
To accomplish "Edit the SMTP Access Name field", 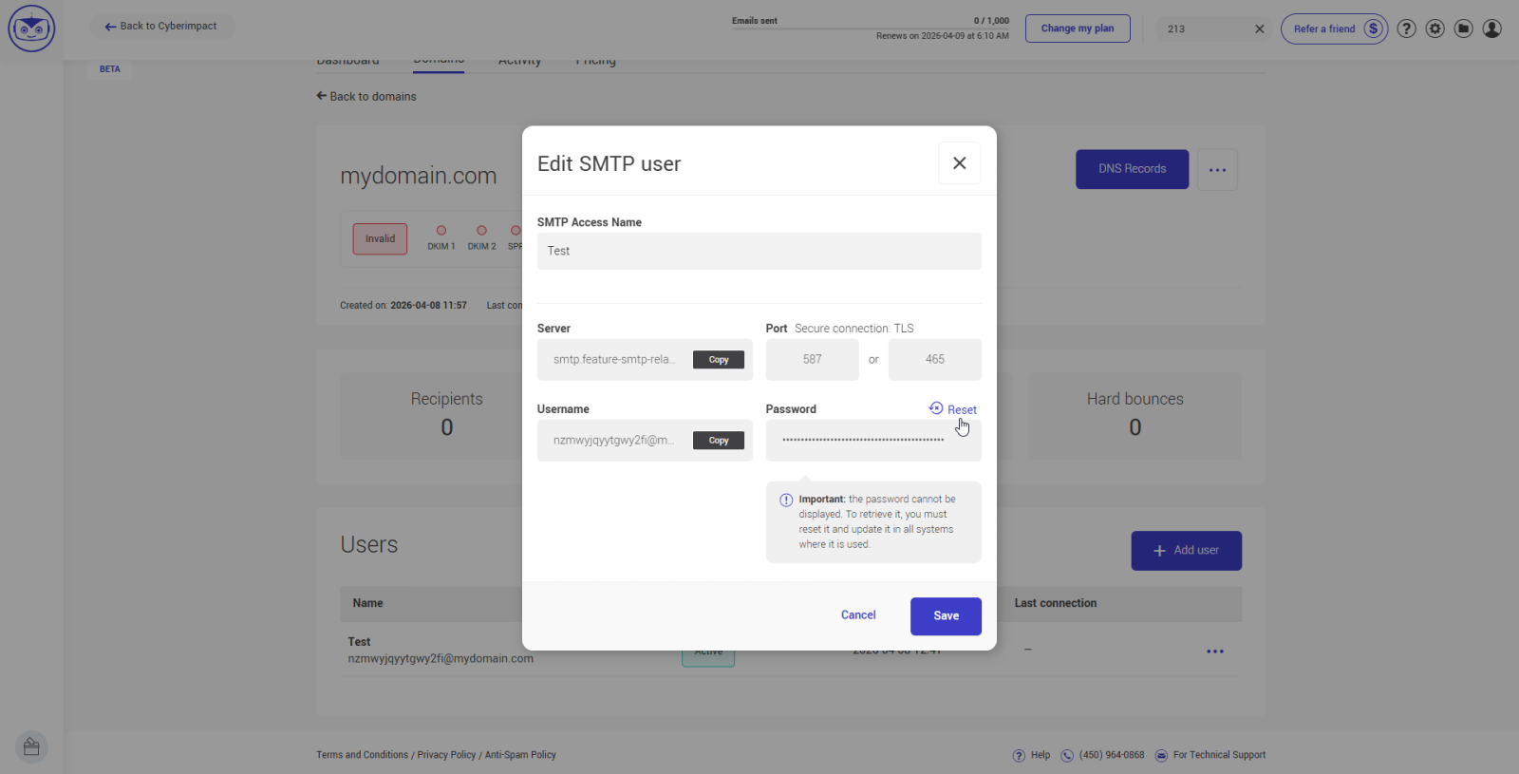I will tap(759, 252).
